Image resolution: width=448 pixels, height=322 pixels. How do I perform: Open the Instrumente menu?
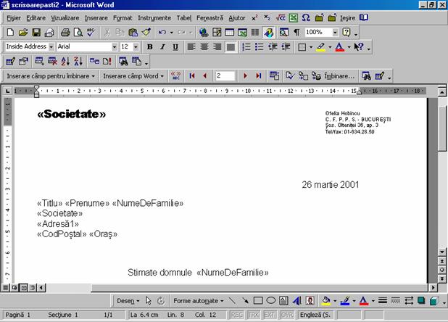click(x=154, y=17)
